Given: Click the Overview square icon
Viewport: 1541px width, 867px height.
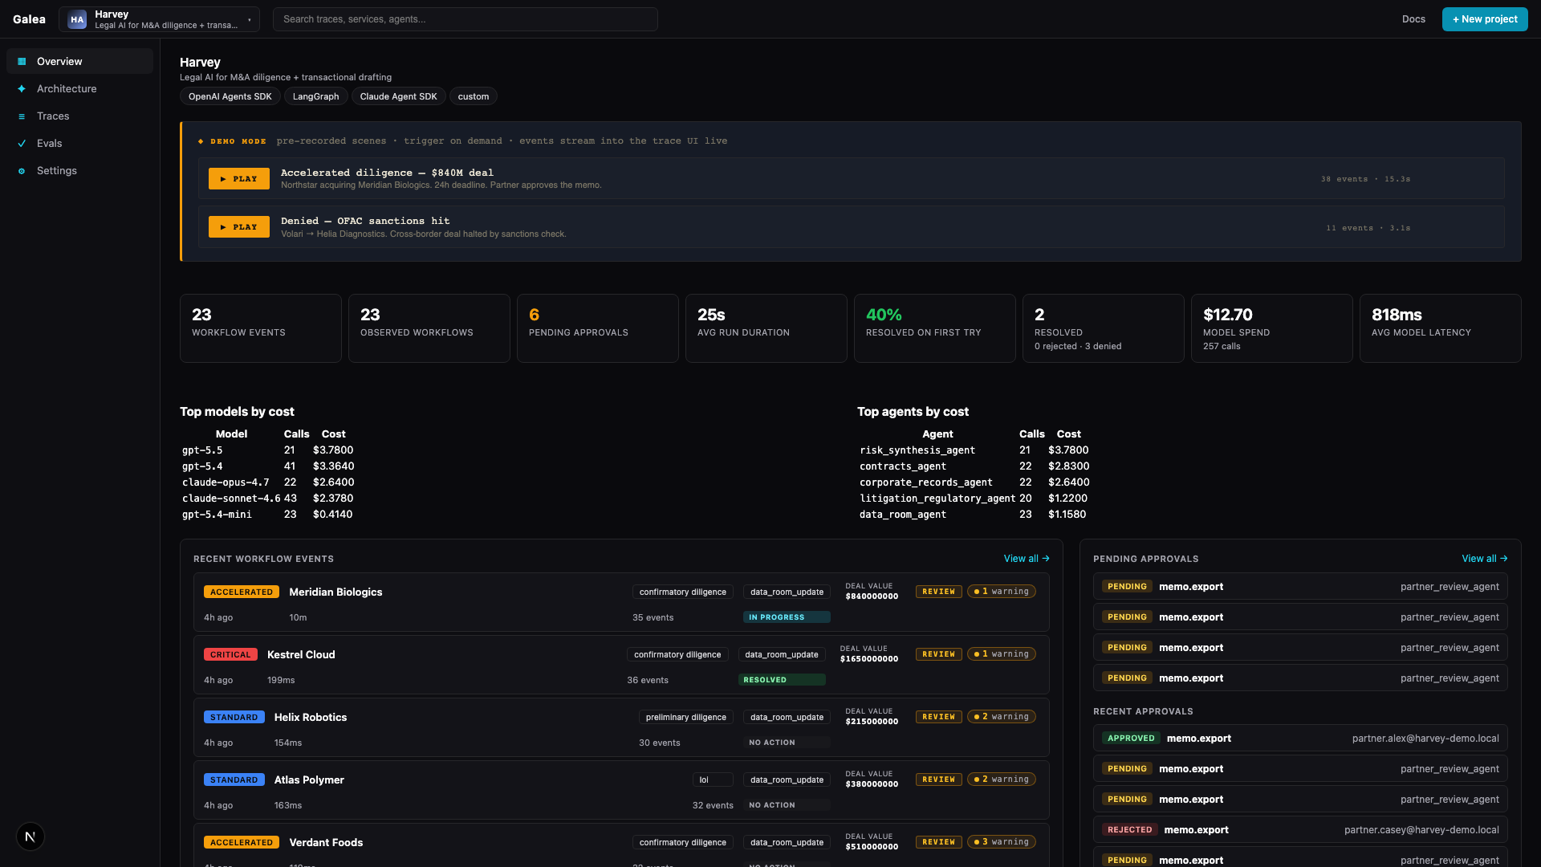Looking at the screenshot, I should coord(22,61).
